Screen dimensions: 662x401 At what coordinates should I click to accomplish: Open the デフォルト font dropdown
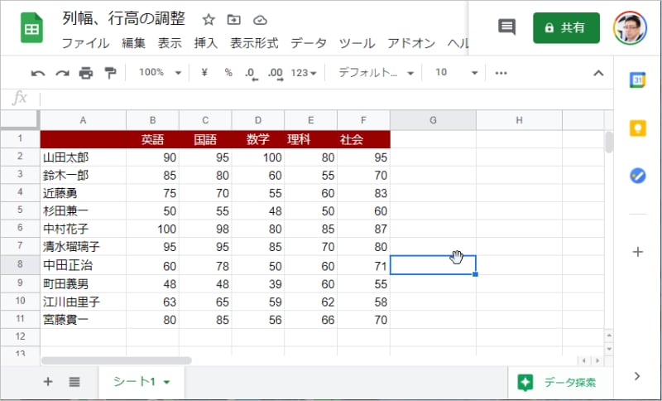[x=376, y=73]
